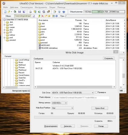Click the 1557MB total size field
This screenshot has height=135, width=128.
click(88, 12)
